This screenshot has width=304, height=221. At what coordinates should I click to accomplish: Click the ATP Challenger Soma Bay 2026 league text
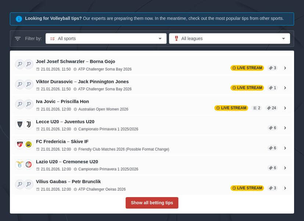105,69
